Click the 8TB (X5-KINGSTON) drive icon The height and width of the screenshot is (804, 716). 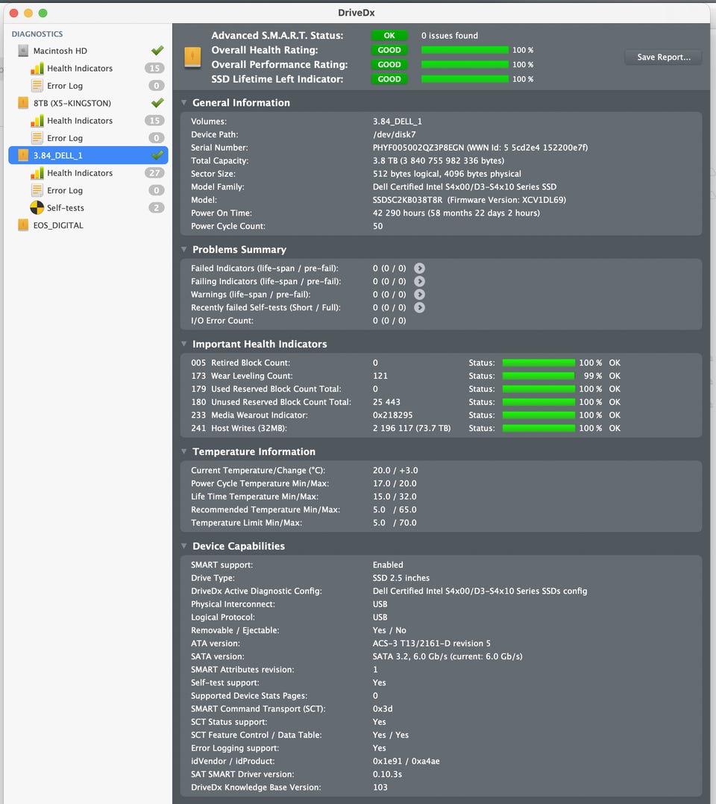click(x=23, y=103)
